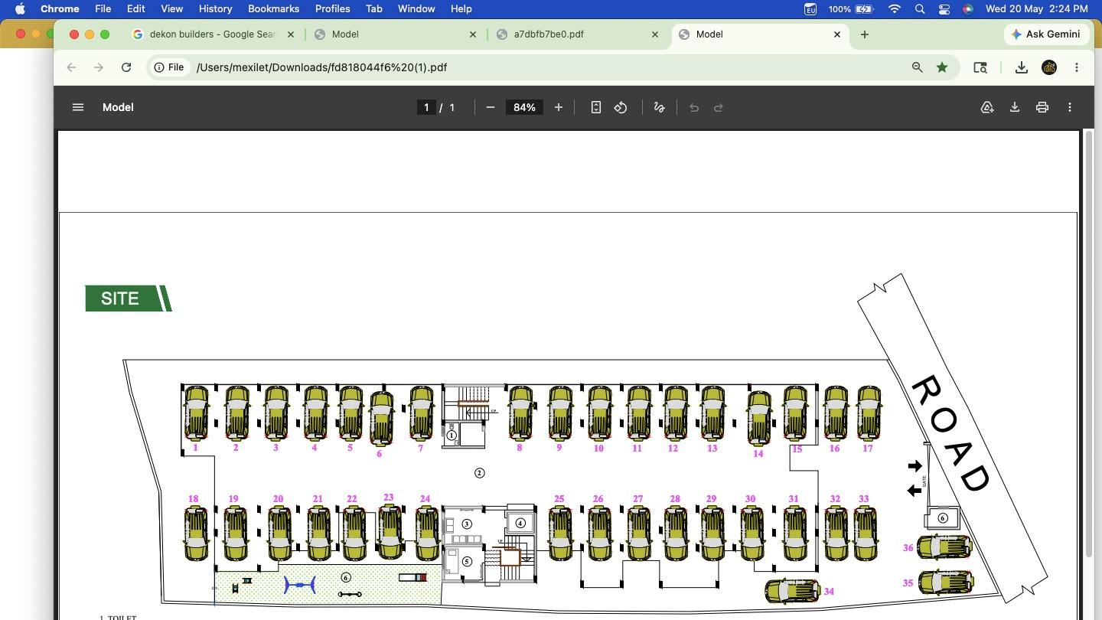Screen dimensions: 1102x620
Task: Open macOS Control Center toggles
Action: pyautogui.click(x=944, y=9)
